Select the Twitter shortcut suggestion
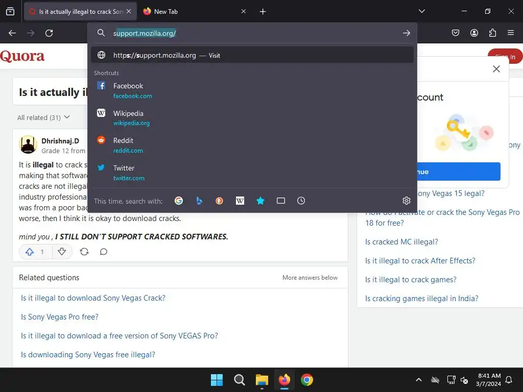This screenshot has width=523, height=392. pos(252,173)
